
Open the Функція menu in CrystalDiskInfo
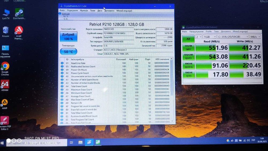pos(84,11)
